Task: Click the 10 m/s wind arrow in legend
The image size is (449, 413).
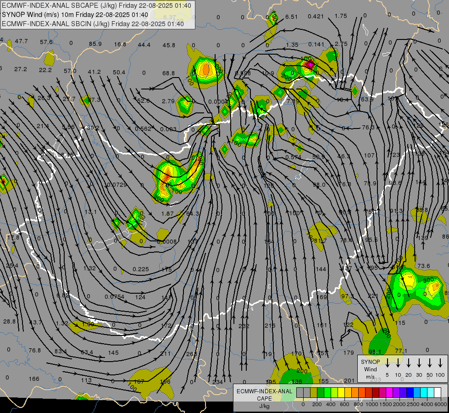Action: click(398, 363)
